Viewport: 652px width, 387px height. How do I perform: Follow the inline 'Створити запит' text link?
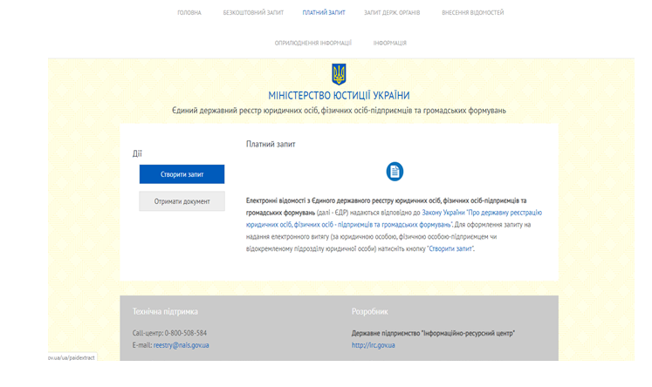(x=450, y=248)
